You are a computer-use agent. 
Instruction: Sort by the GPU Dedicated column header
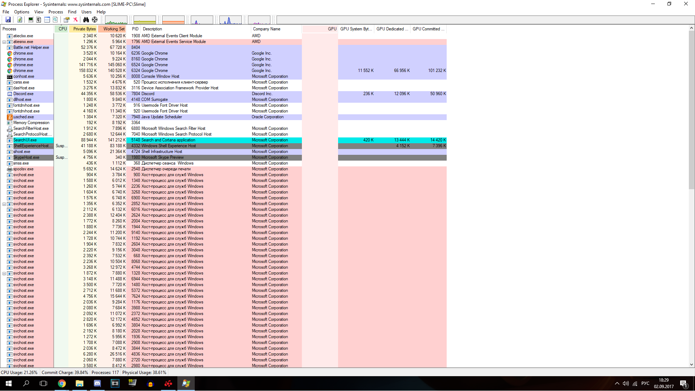pyautogui.click(x=392, y=29)
